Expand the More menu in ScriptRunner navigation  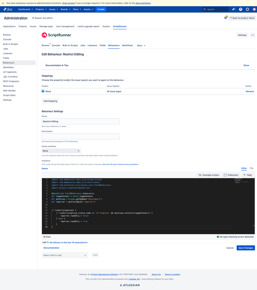coord(141,46)
